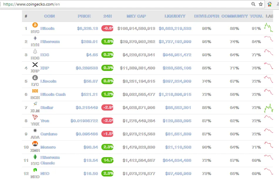The width and height of the screenshot is (279, 180).
Task: Open Bitcoin's green sparkline chart
Action: [x=268, y=28]
